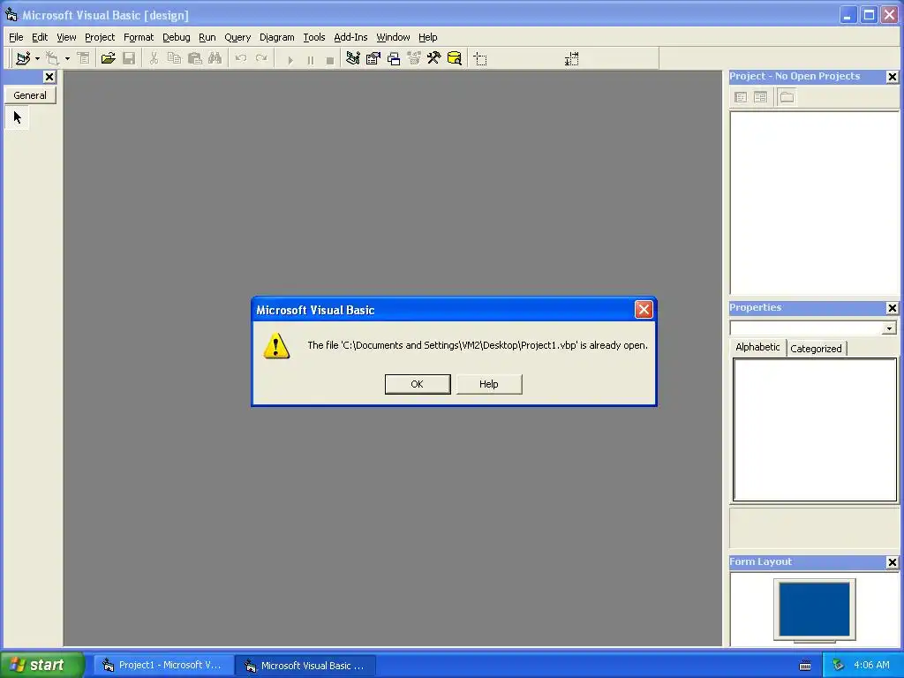Click the size dimensions toolbar indicator
This screenshot has height=678, width=904.
[571, 59]
